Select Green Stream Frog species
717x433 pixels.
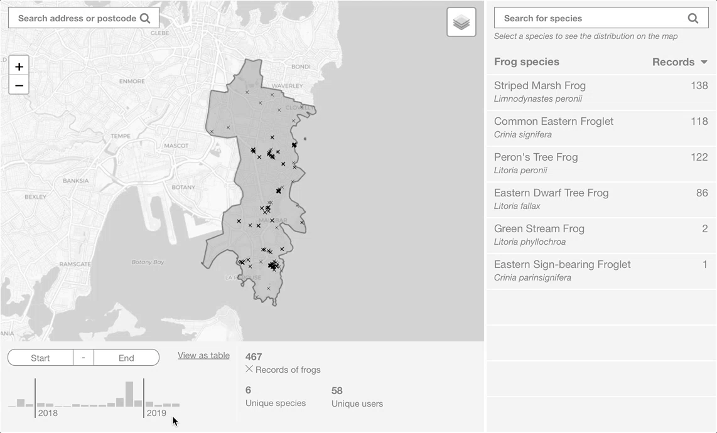click(601, 235)
